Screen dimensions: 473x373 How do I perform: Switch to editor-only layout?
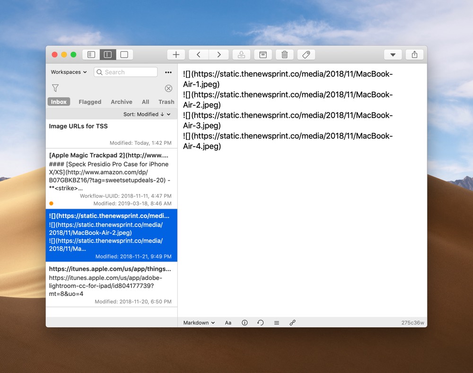click(124, 54)
